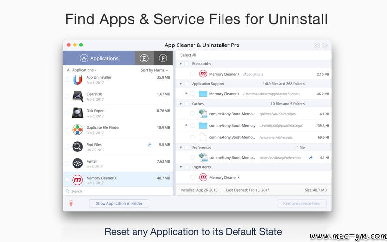The image size is (387, 242).
Task: Collapse the Login Items section
Action: pyautogui.click(x=181, y=167)
